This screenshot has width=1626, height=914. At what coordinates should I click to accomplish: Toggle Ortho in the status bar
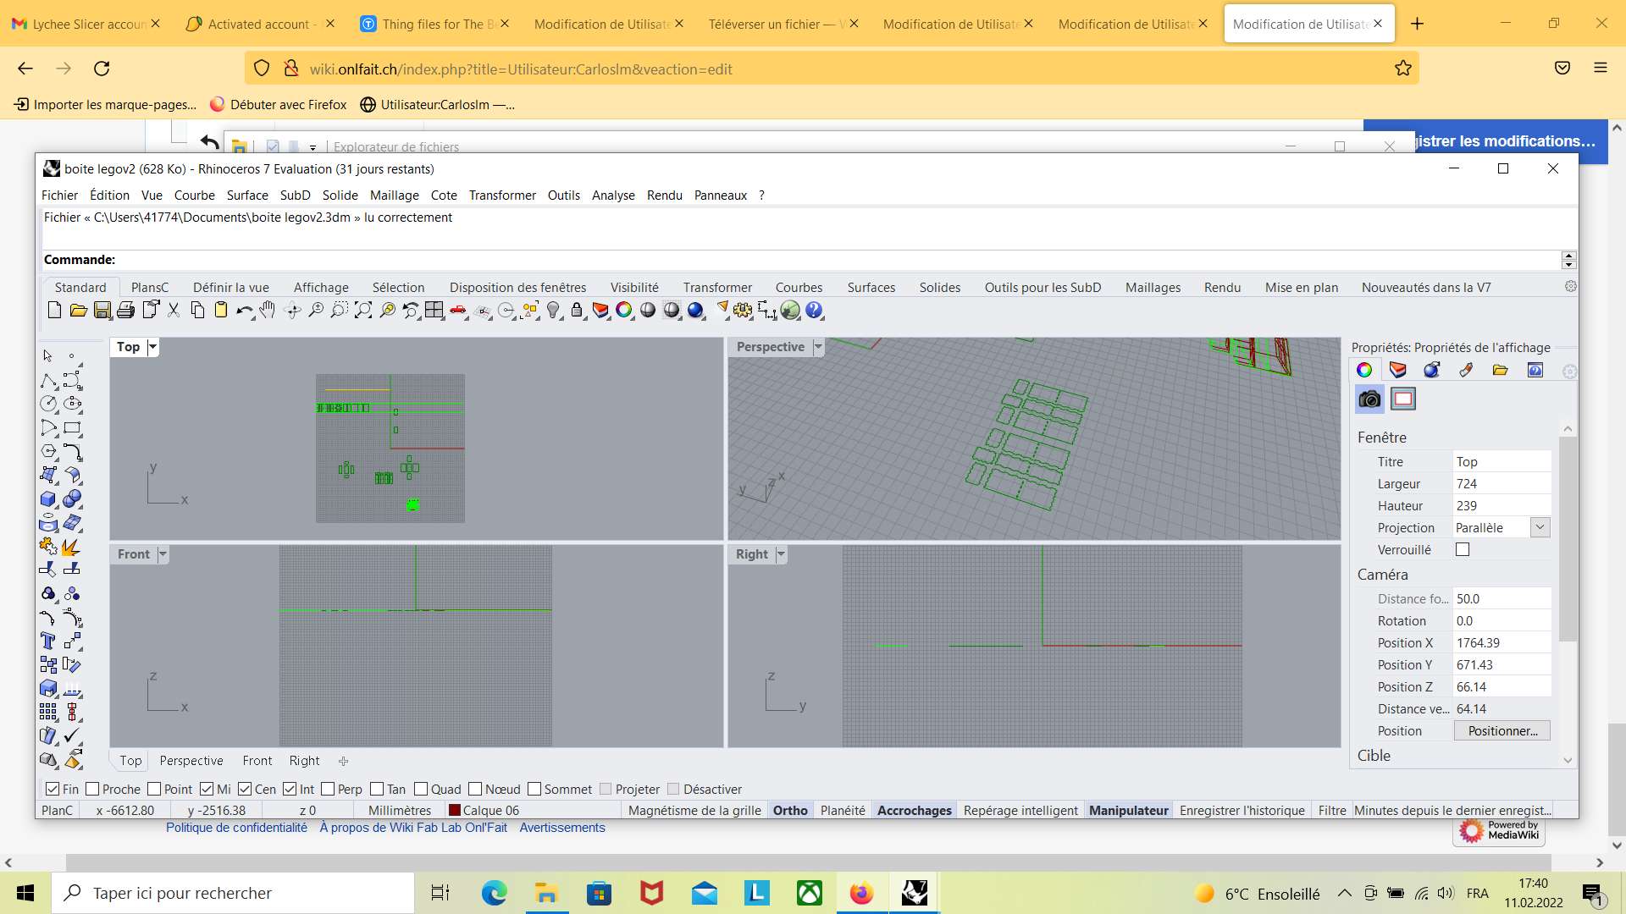[790, 811]
